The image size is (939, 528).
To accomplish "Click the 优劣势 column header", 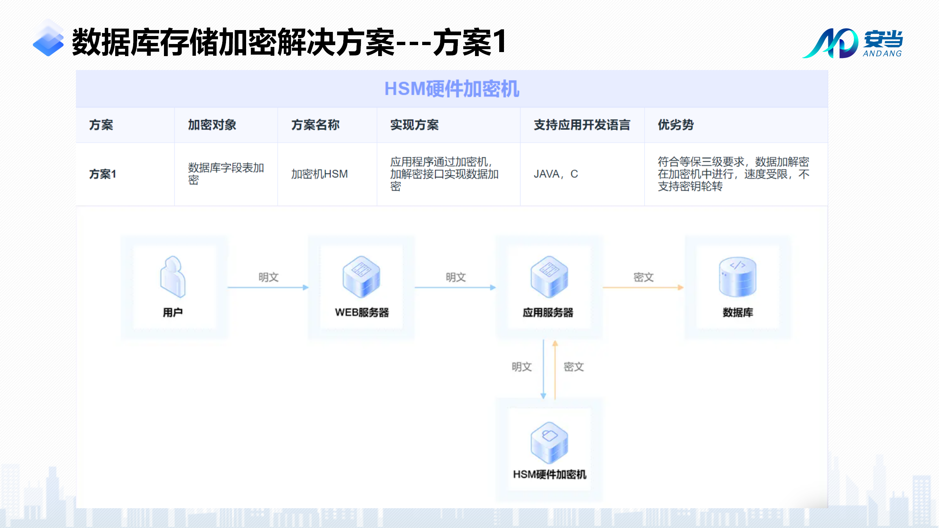I will pyautogui.click(x=675, y=125).
